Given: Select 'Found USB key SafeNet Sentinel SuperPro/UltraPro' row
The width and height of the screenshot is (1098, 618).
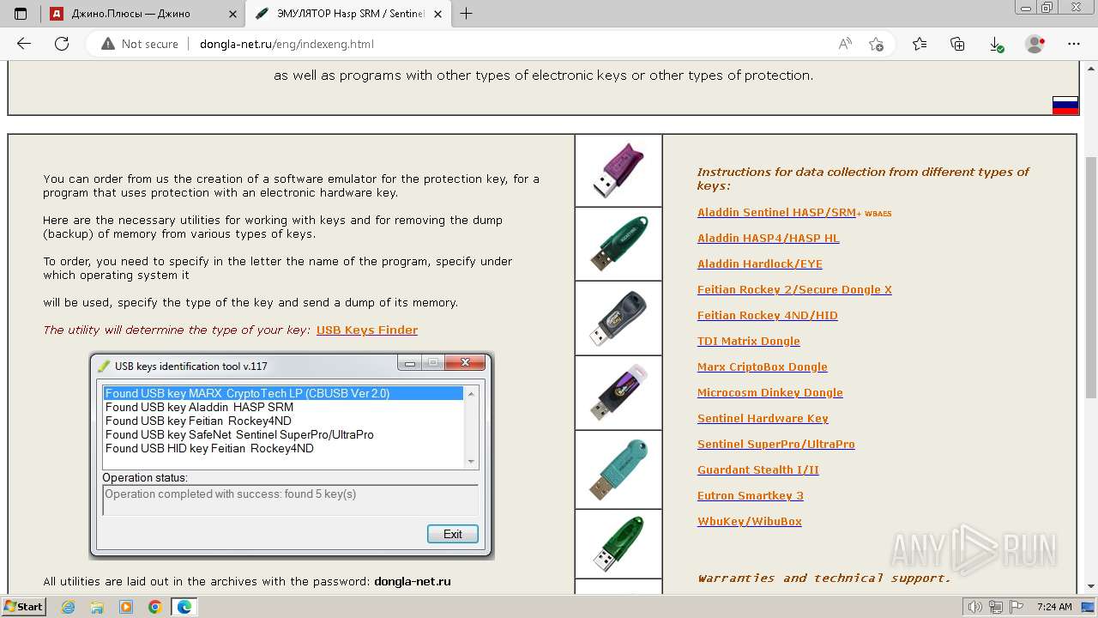Looking at the screenshot, I should [x=284, y=434].
